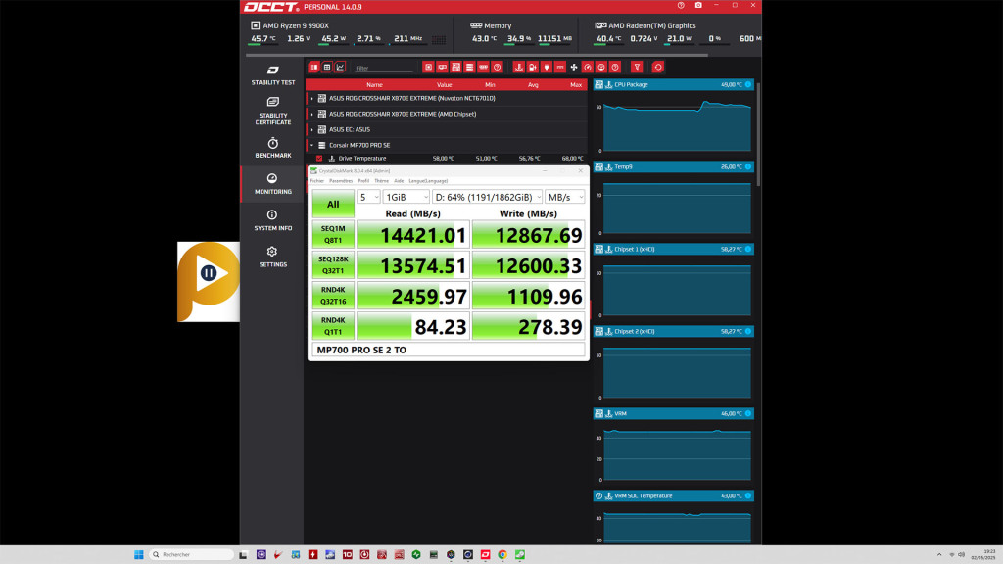Expand the ASUS EC: ASUS row
This screenshot has width=1003, height=564.
[x=312, y=130]
